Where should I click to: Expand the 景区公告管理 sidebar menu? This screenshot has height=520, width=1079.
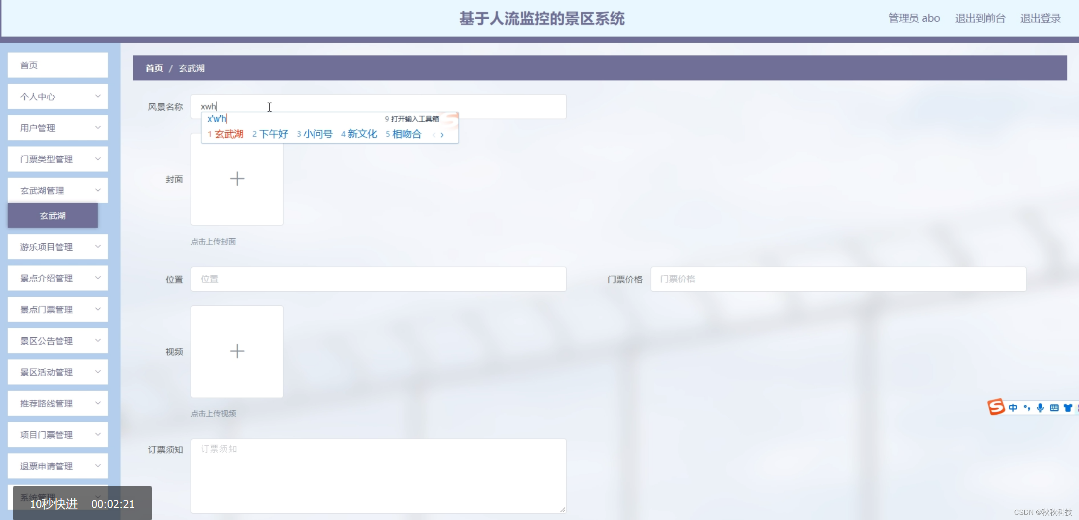click(x=58, y=341)
